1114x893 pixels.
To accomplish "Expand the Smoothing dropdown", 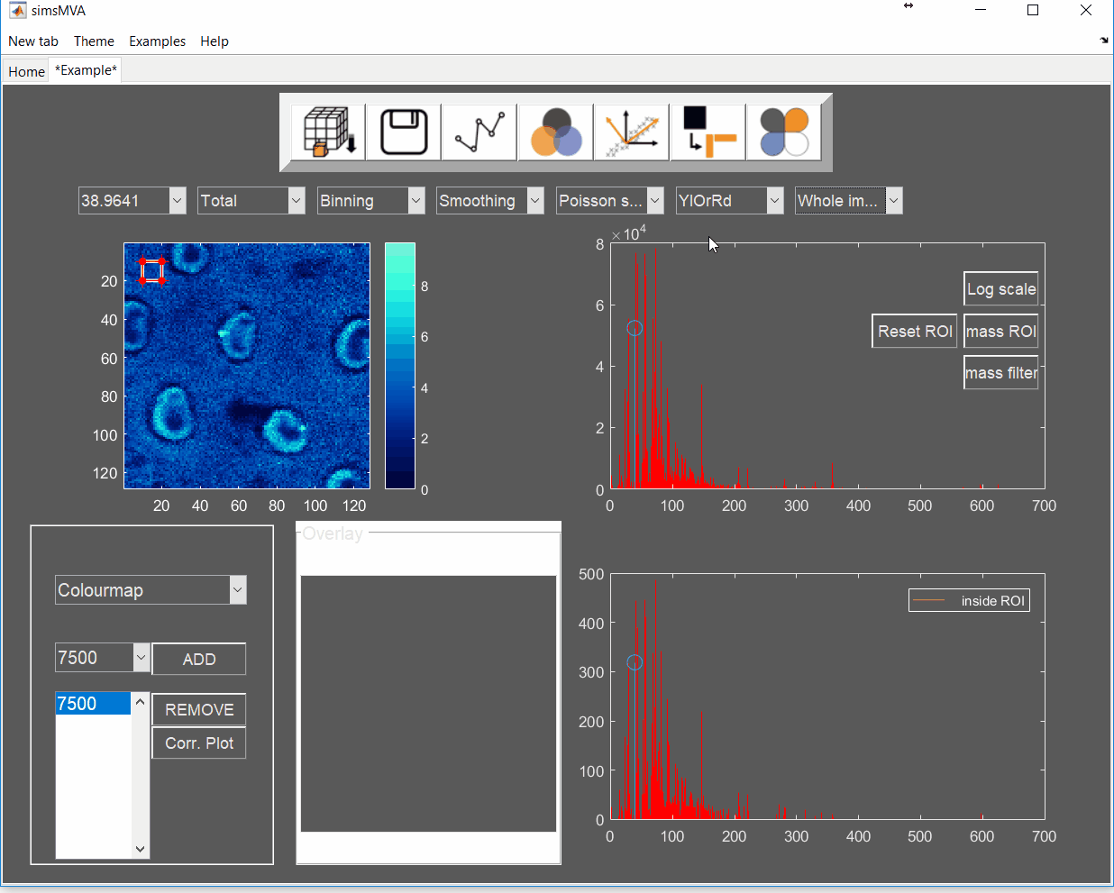I will pos(535,201).
